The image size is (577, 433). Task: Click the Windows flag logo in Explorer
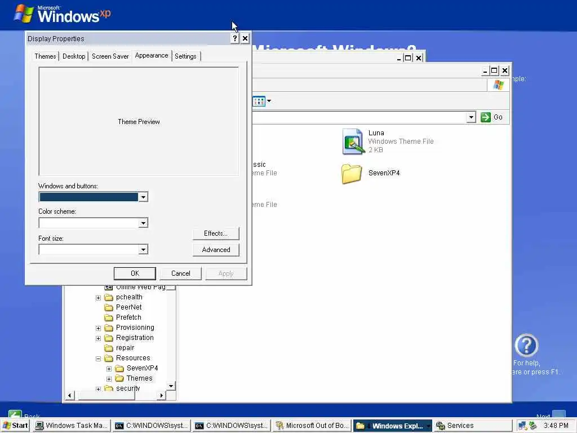(x=498, y=85)
